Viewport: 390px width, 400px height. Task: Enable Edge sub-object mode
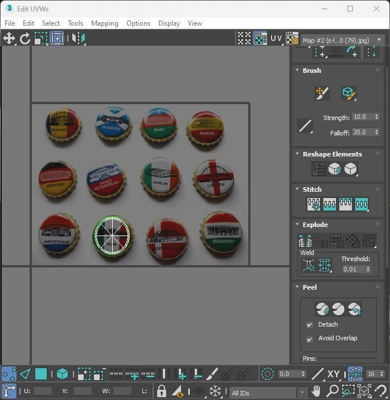[25, 374]
